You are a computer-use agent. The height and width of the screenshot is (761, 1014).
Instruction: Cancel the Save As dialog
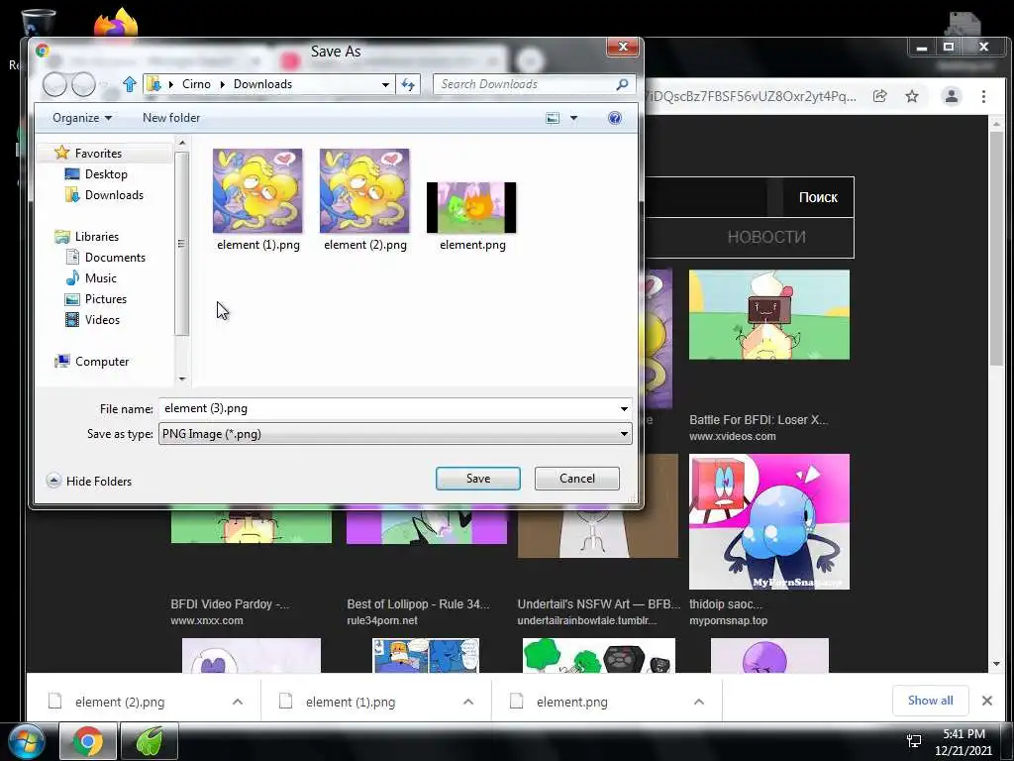click(x=577, y=479)
